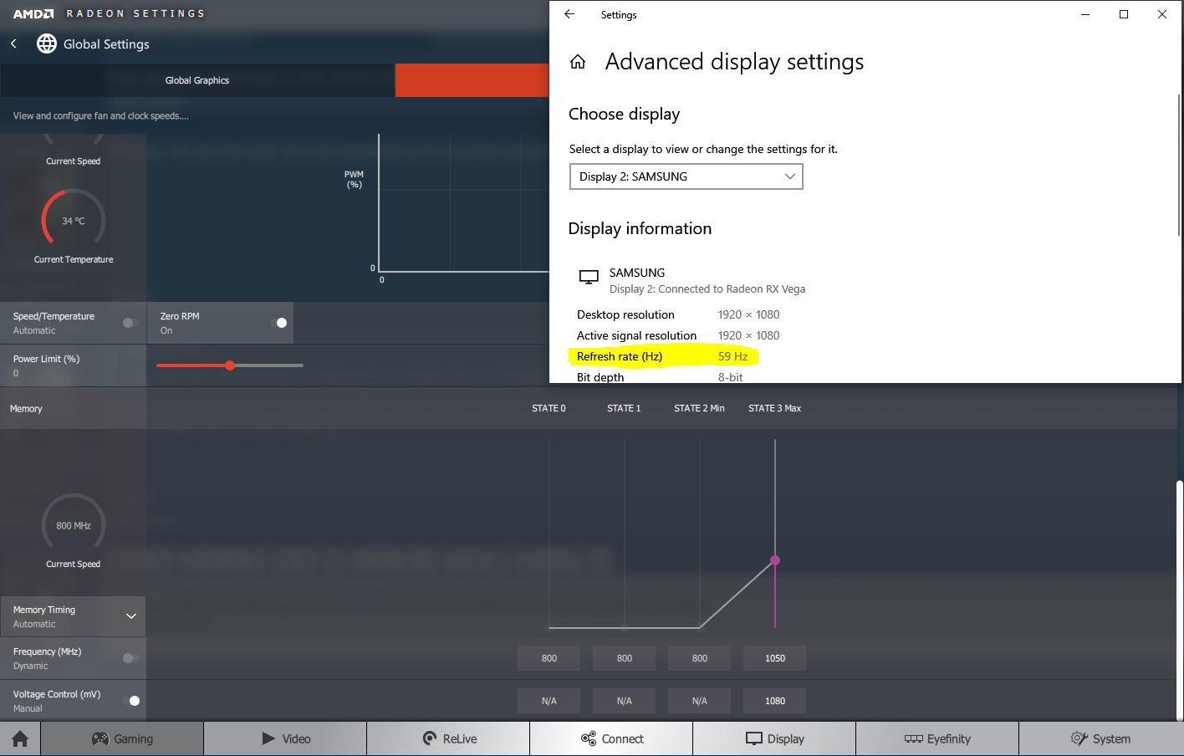Click the STATE 0 column header
Screen dimensions: 1184x756
tap(549, 408)
